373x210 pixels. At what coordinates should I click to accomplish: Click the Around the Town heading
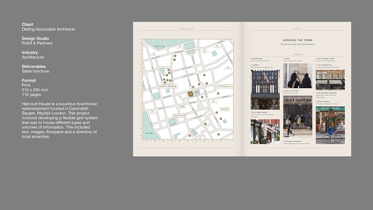coord(298,40)
